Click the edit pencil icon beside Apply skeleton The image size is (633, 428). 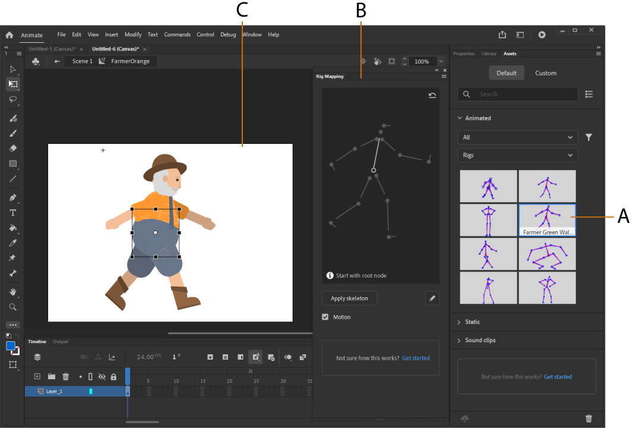coord(432,298)
